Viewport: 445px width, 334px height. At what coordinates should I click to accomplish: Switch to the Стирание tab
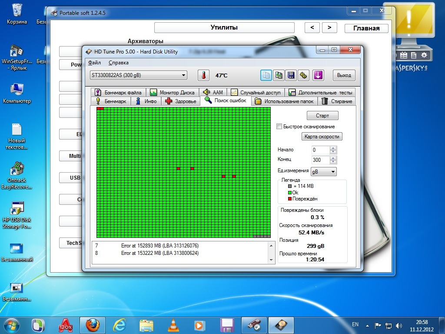tap(337, 101)
